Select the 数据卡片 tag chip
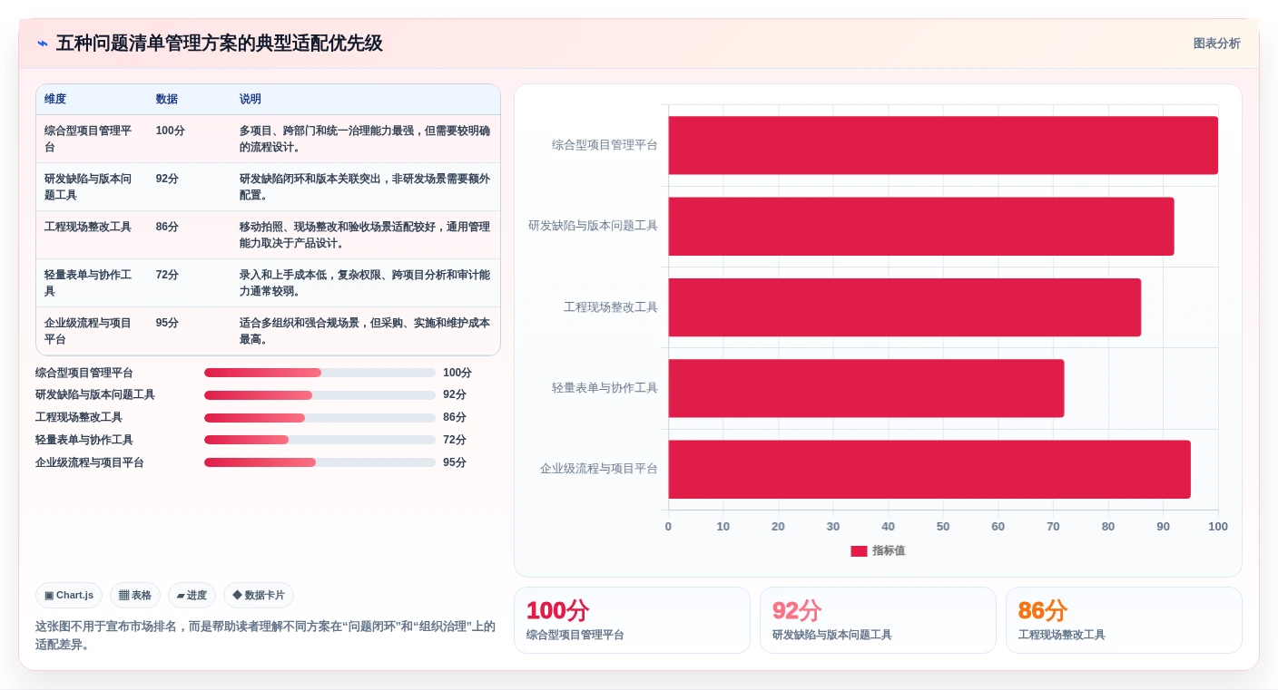The image size is (1278, 690). (259, 596)
